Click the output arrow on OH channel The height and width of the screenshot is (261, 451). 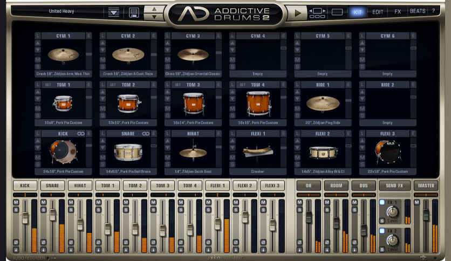(x=299, y=250)
